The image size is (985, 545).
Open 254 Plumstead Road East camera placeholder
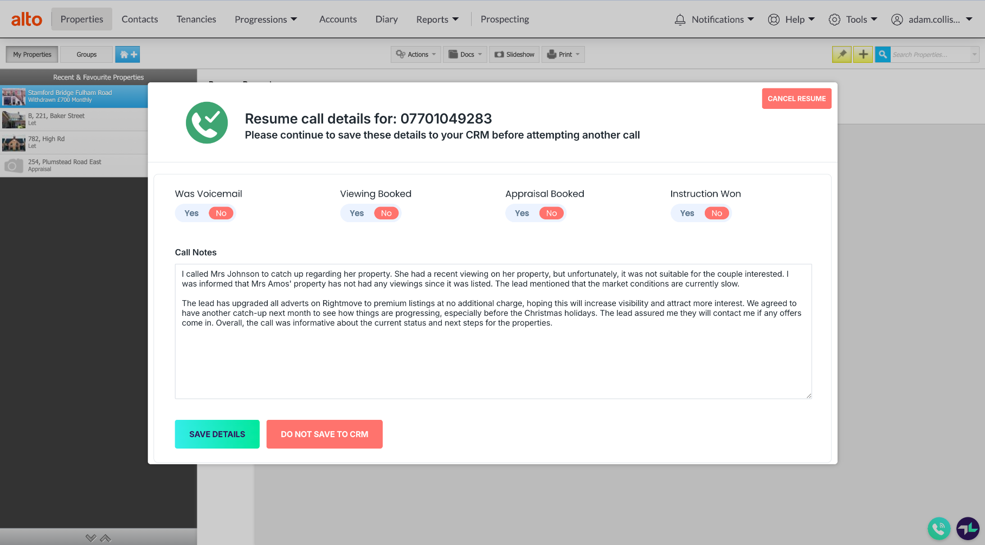(14, 166)
